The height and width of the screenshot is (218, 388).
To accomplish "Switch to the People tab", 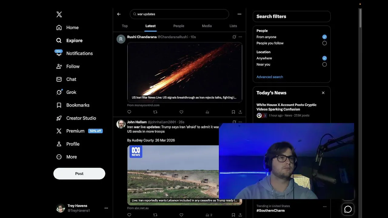I will tap(179, 26).
